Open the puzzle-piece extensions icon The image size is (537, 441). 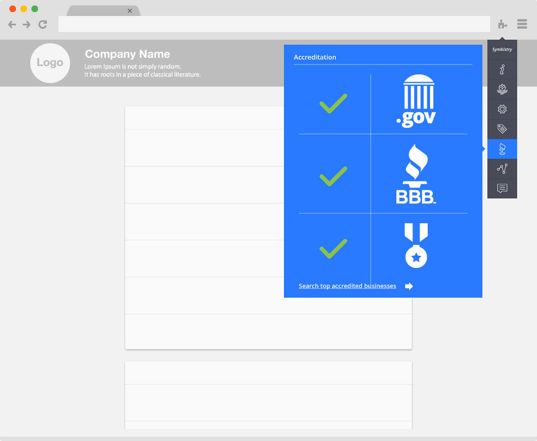point(502,24)
